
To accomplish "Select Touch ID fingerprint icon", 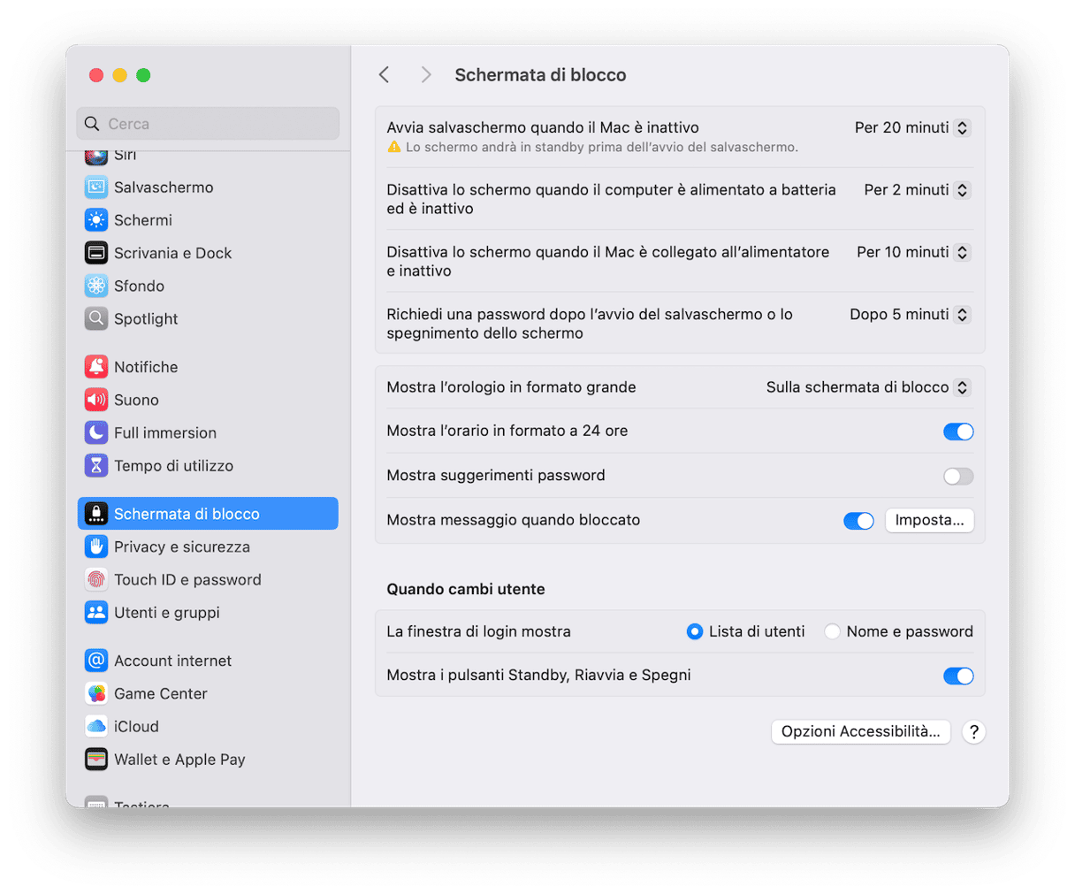I will (95, 579).
